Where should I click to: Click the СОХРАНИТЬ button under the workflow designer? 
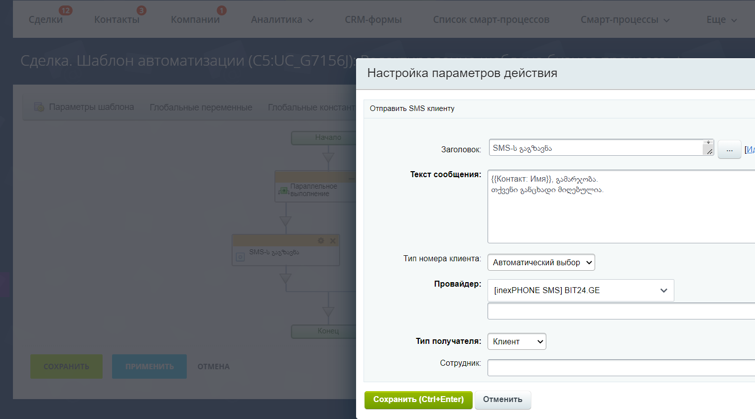click(66, 366)
